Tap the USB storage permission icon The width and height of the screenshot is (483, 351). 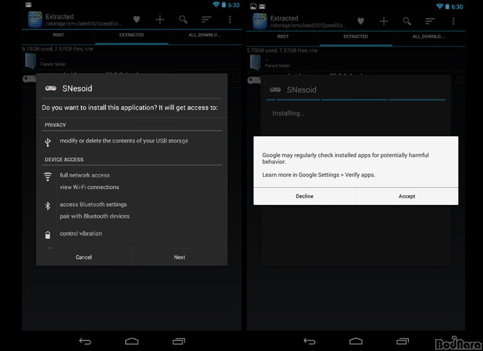click(x=48, y=142)
